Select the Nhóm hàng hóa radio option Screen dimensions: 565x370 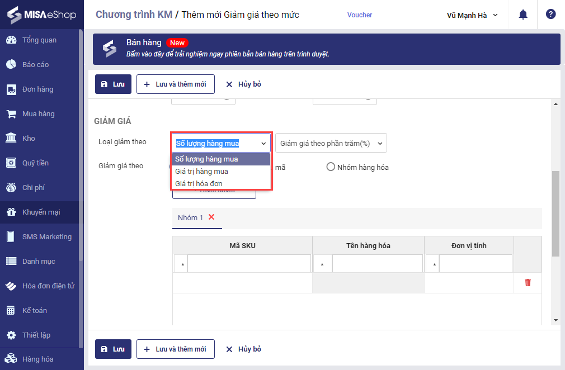pos(331,167)
